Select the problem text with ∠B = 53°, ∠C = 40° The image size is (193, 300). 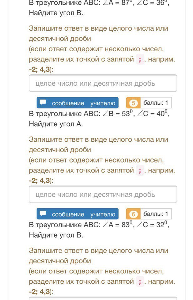click(99, 119)
